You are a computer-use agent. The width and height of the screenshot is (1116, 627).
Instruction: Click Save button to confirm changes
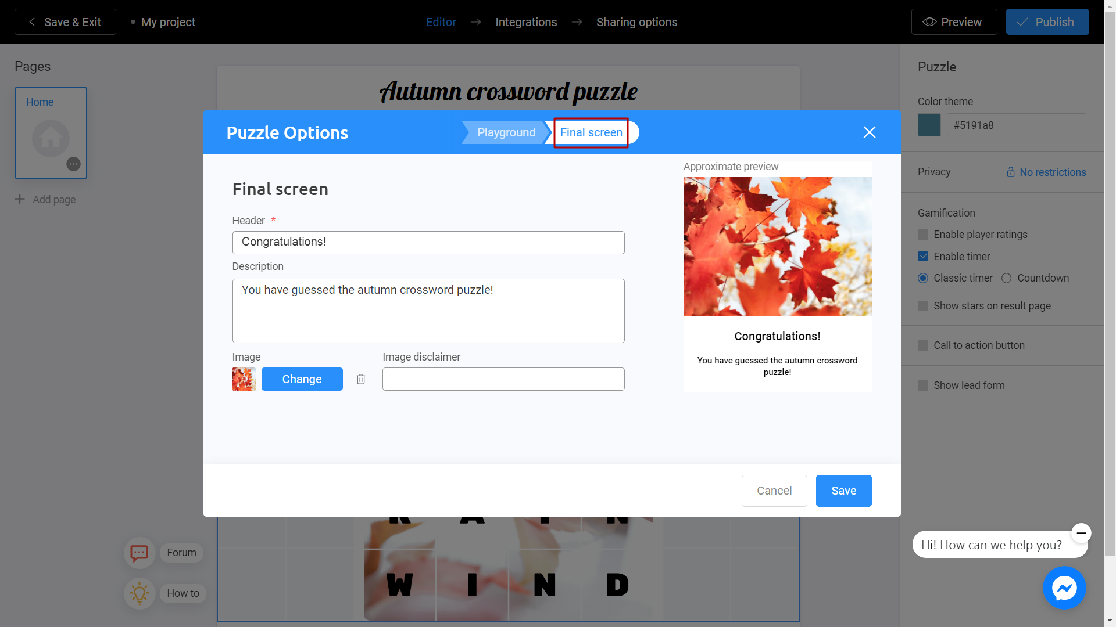tap(843, 491)
